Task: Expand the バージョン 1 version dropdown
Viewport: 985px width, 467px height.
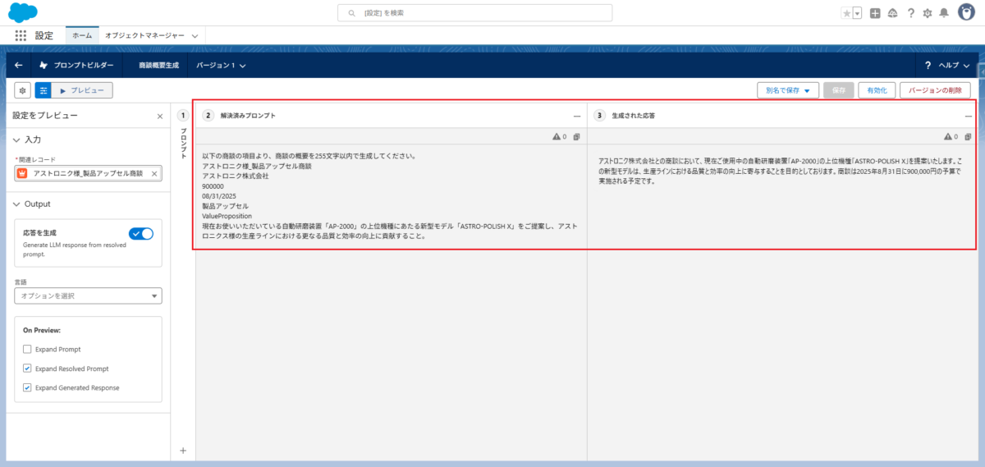Action: pos(222,65)
